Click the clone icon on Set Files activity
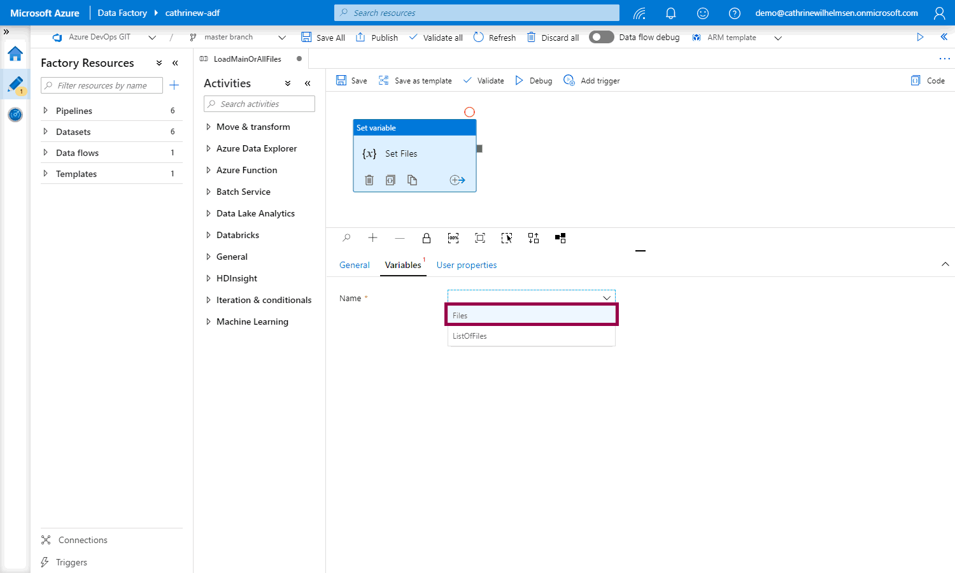The image size is (955, 573). (x=412, y=180)
